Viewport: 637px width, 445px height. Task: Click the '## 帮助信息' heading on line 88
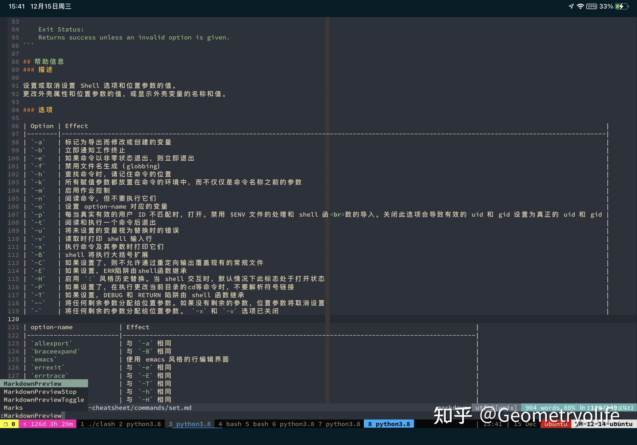(43, 62)
